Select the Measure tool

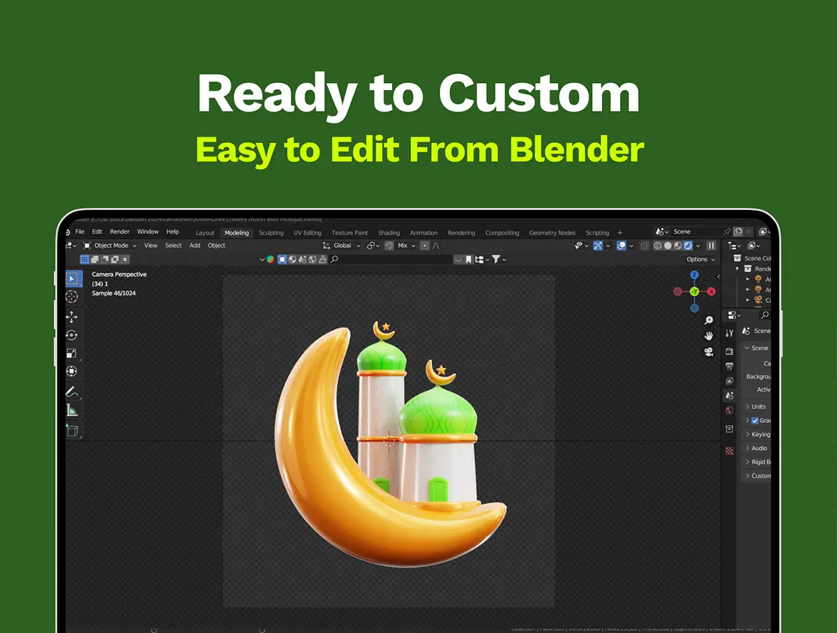pos(72,410)
